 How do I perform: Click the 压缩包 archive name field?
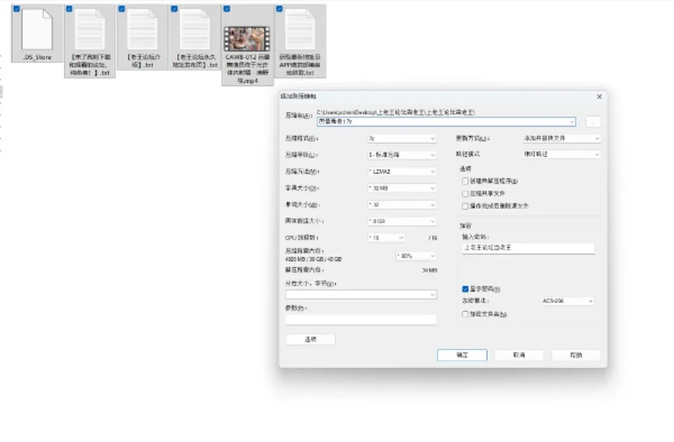[x=447, y=122]
